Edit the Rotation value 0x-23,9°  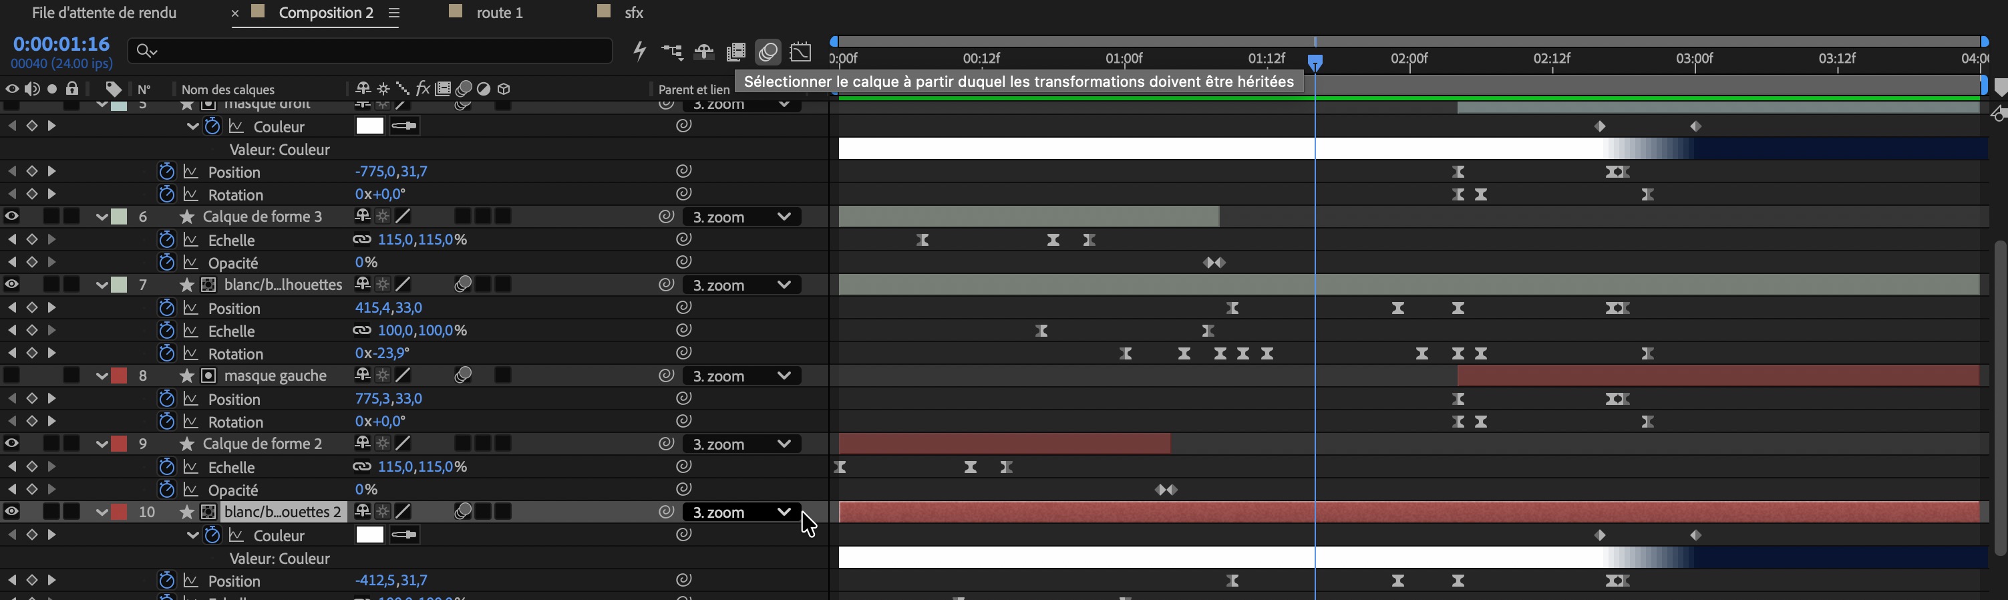tap(382, 353)
